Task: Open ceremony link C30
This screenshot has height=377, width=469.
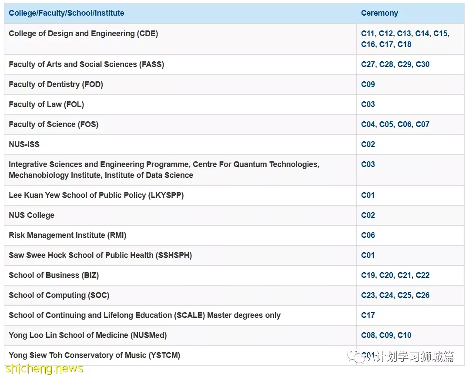Action: 422,64
